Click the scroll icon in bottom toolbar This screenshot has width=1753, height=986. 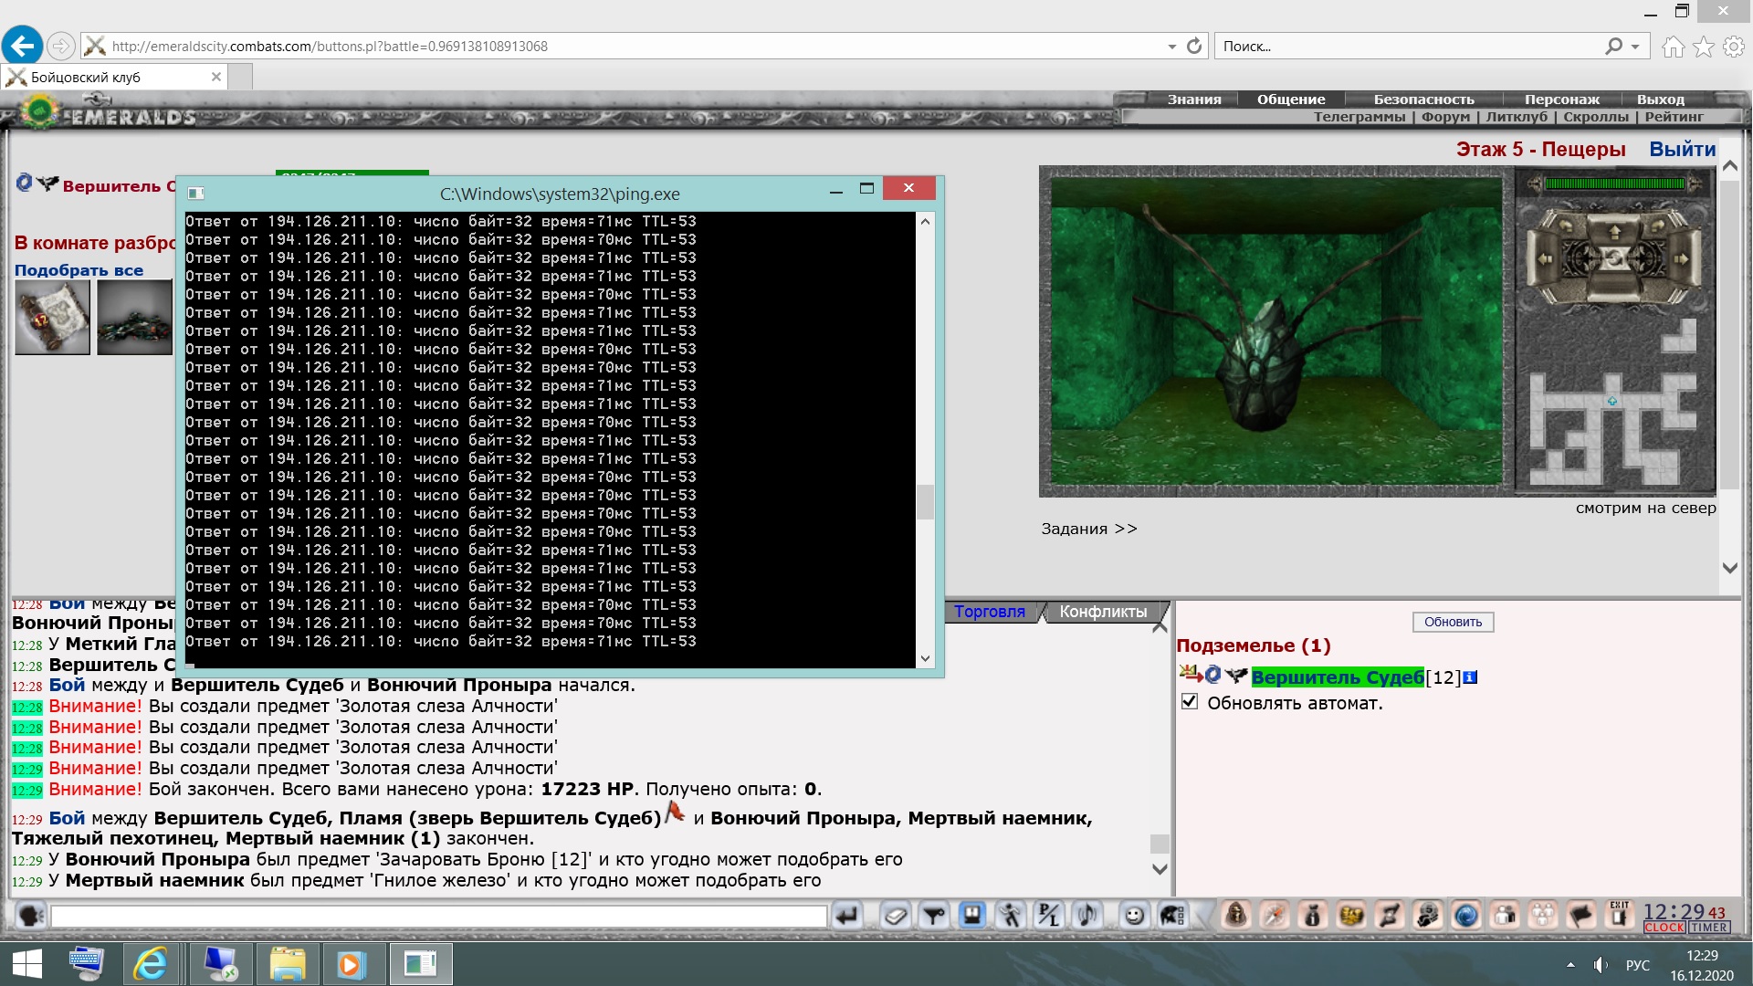(x=1390, y=915)
